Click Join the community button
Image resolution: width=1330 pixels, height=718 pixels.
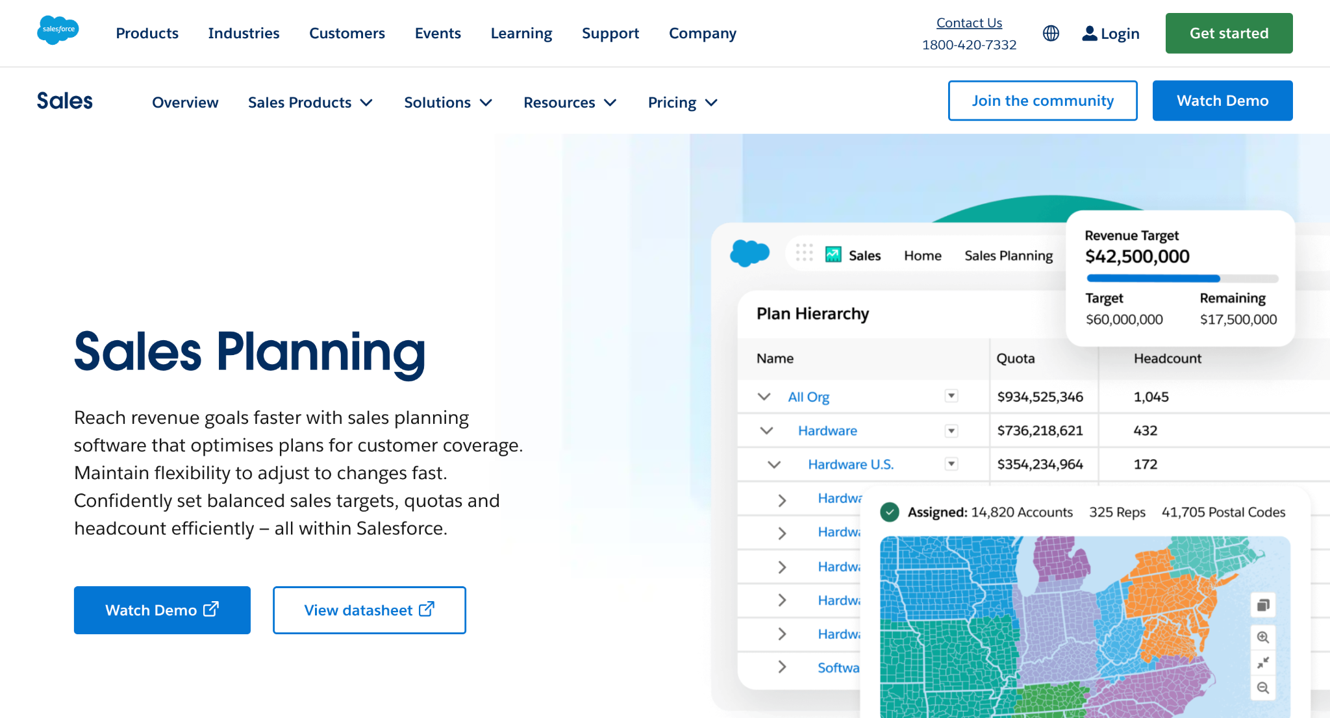click(1042, 101)
